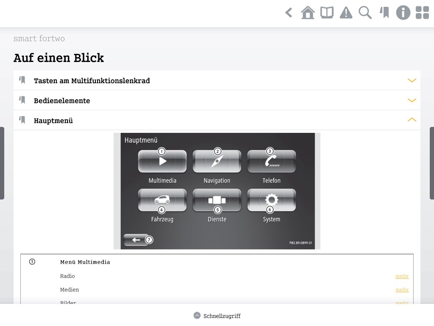Viewport: 434px width, 326px height.
Task: Open the warning triangle icon
Action: 346,13
